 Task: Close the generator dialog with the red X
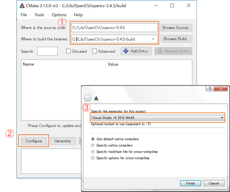click(x=221, y=89)
